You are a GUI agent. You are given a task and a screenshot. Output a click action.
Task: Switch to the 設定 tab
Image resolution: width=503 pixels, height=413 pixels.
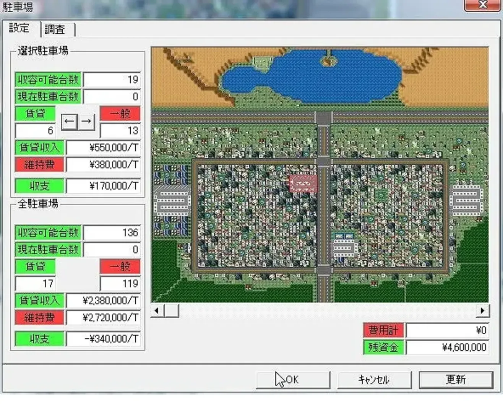[x=19, y=28]
